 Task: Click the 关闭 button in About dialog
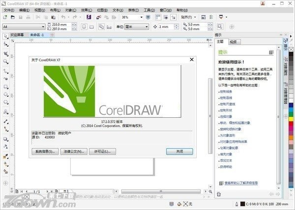(179, 152)
